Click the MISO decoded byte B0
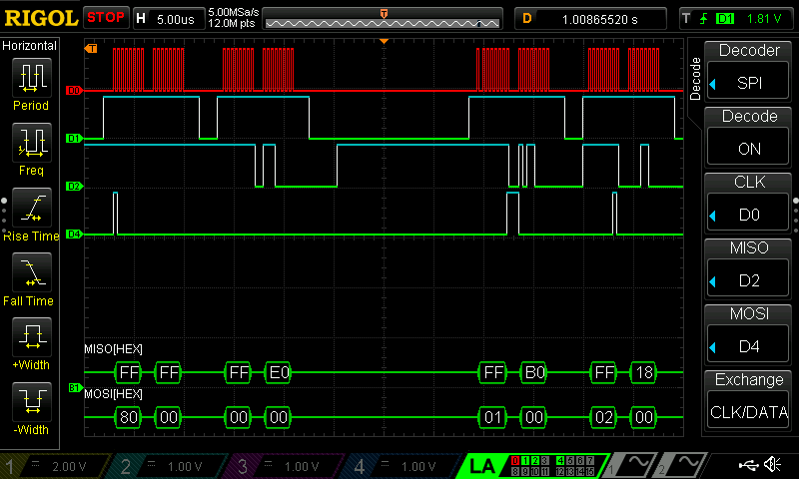The width and height of the screenshot is (799, 479). [x=534, y=372]
